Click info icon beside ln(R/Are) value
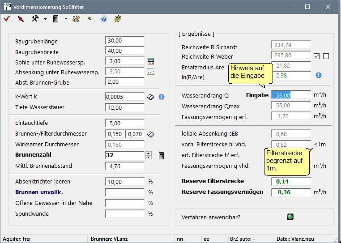The image size is (341, 243). [319, 76]
